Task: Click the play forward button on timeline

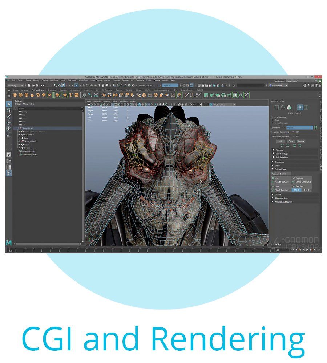Action: pyautogui.click(x=307, y=250)
